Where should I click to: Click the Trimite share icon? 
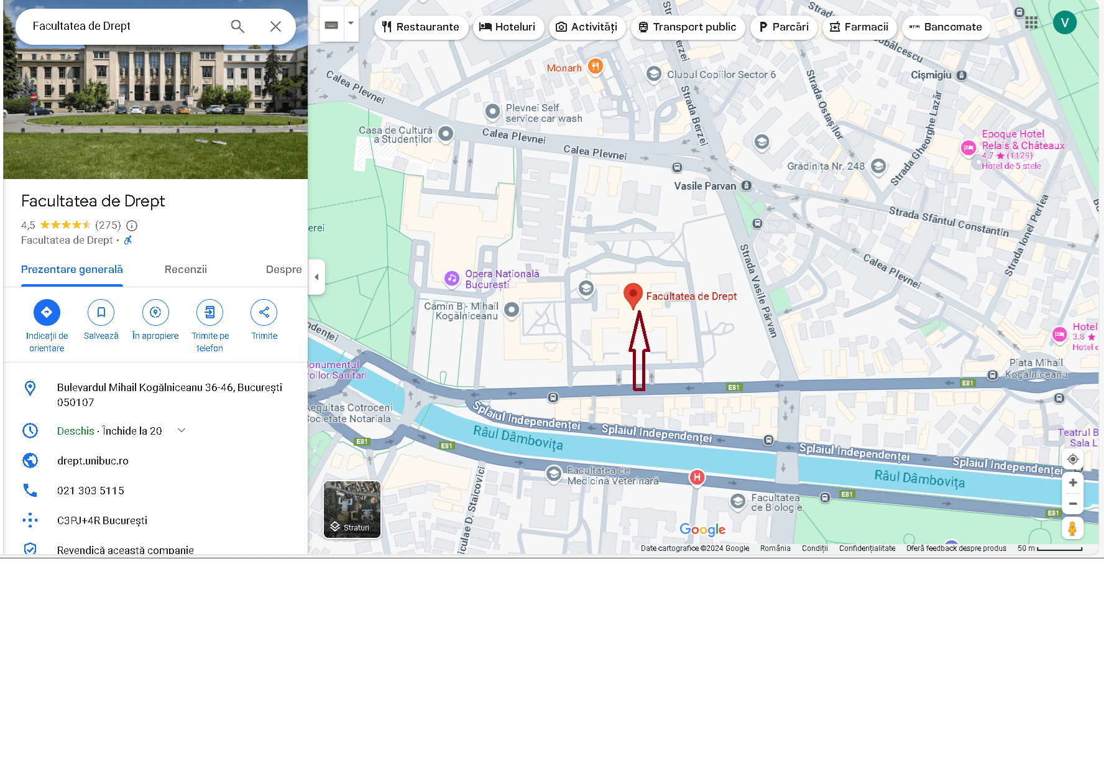click(x=264, y=312)
